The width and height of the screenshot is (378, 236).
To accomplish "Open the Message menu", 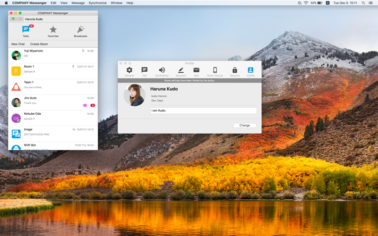I will tap(78, 3).
